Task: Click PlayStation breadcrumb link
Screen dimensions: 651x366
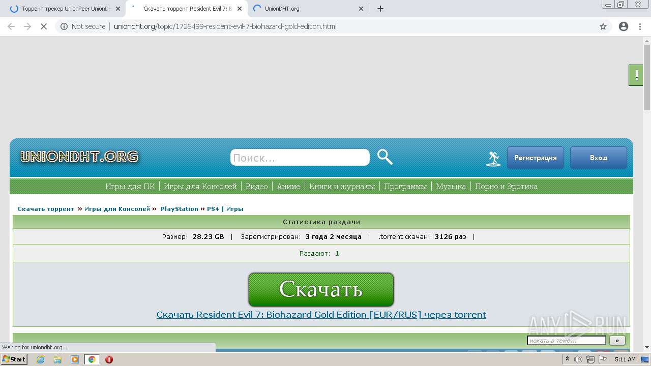Action: click(x=180, y=209)
